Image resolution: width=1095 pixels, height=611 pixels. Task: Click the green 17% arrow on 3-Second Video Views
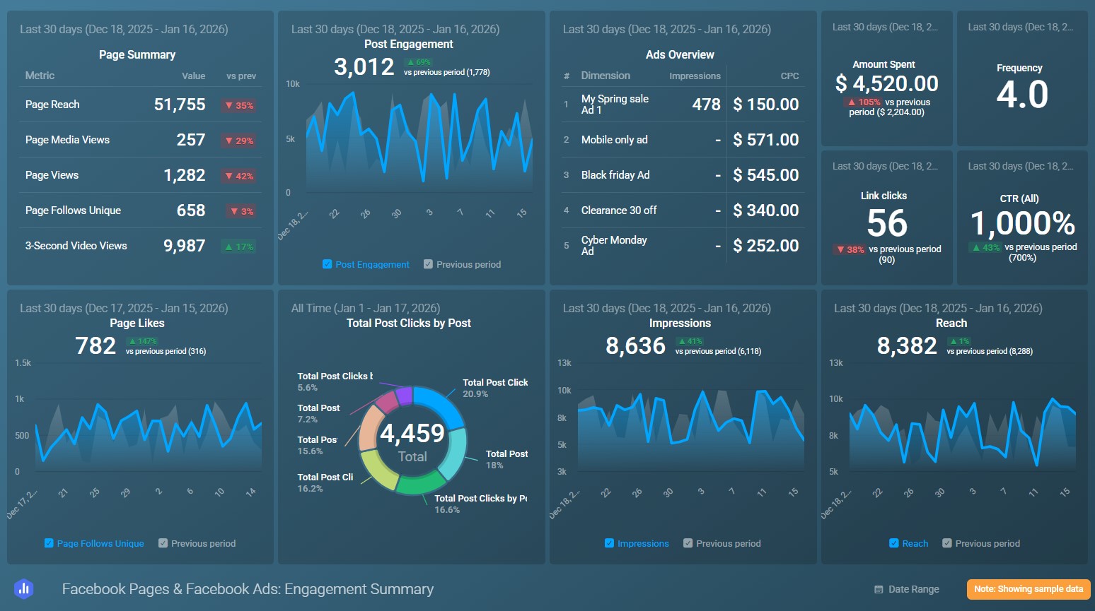(x=238, y=246)
